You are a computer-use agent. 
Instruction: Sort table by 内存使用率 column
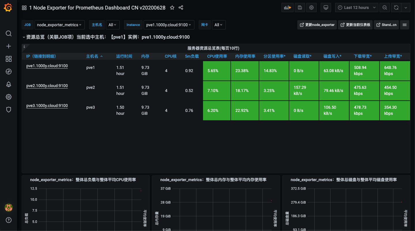click(x=245, y=56)
